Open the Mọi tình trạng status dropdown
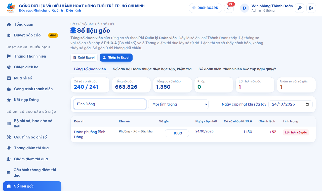322x191 pixels. click(178, 104)
